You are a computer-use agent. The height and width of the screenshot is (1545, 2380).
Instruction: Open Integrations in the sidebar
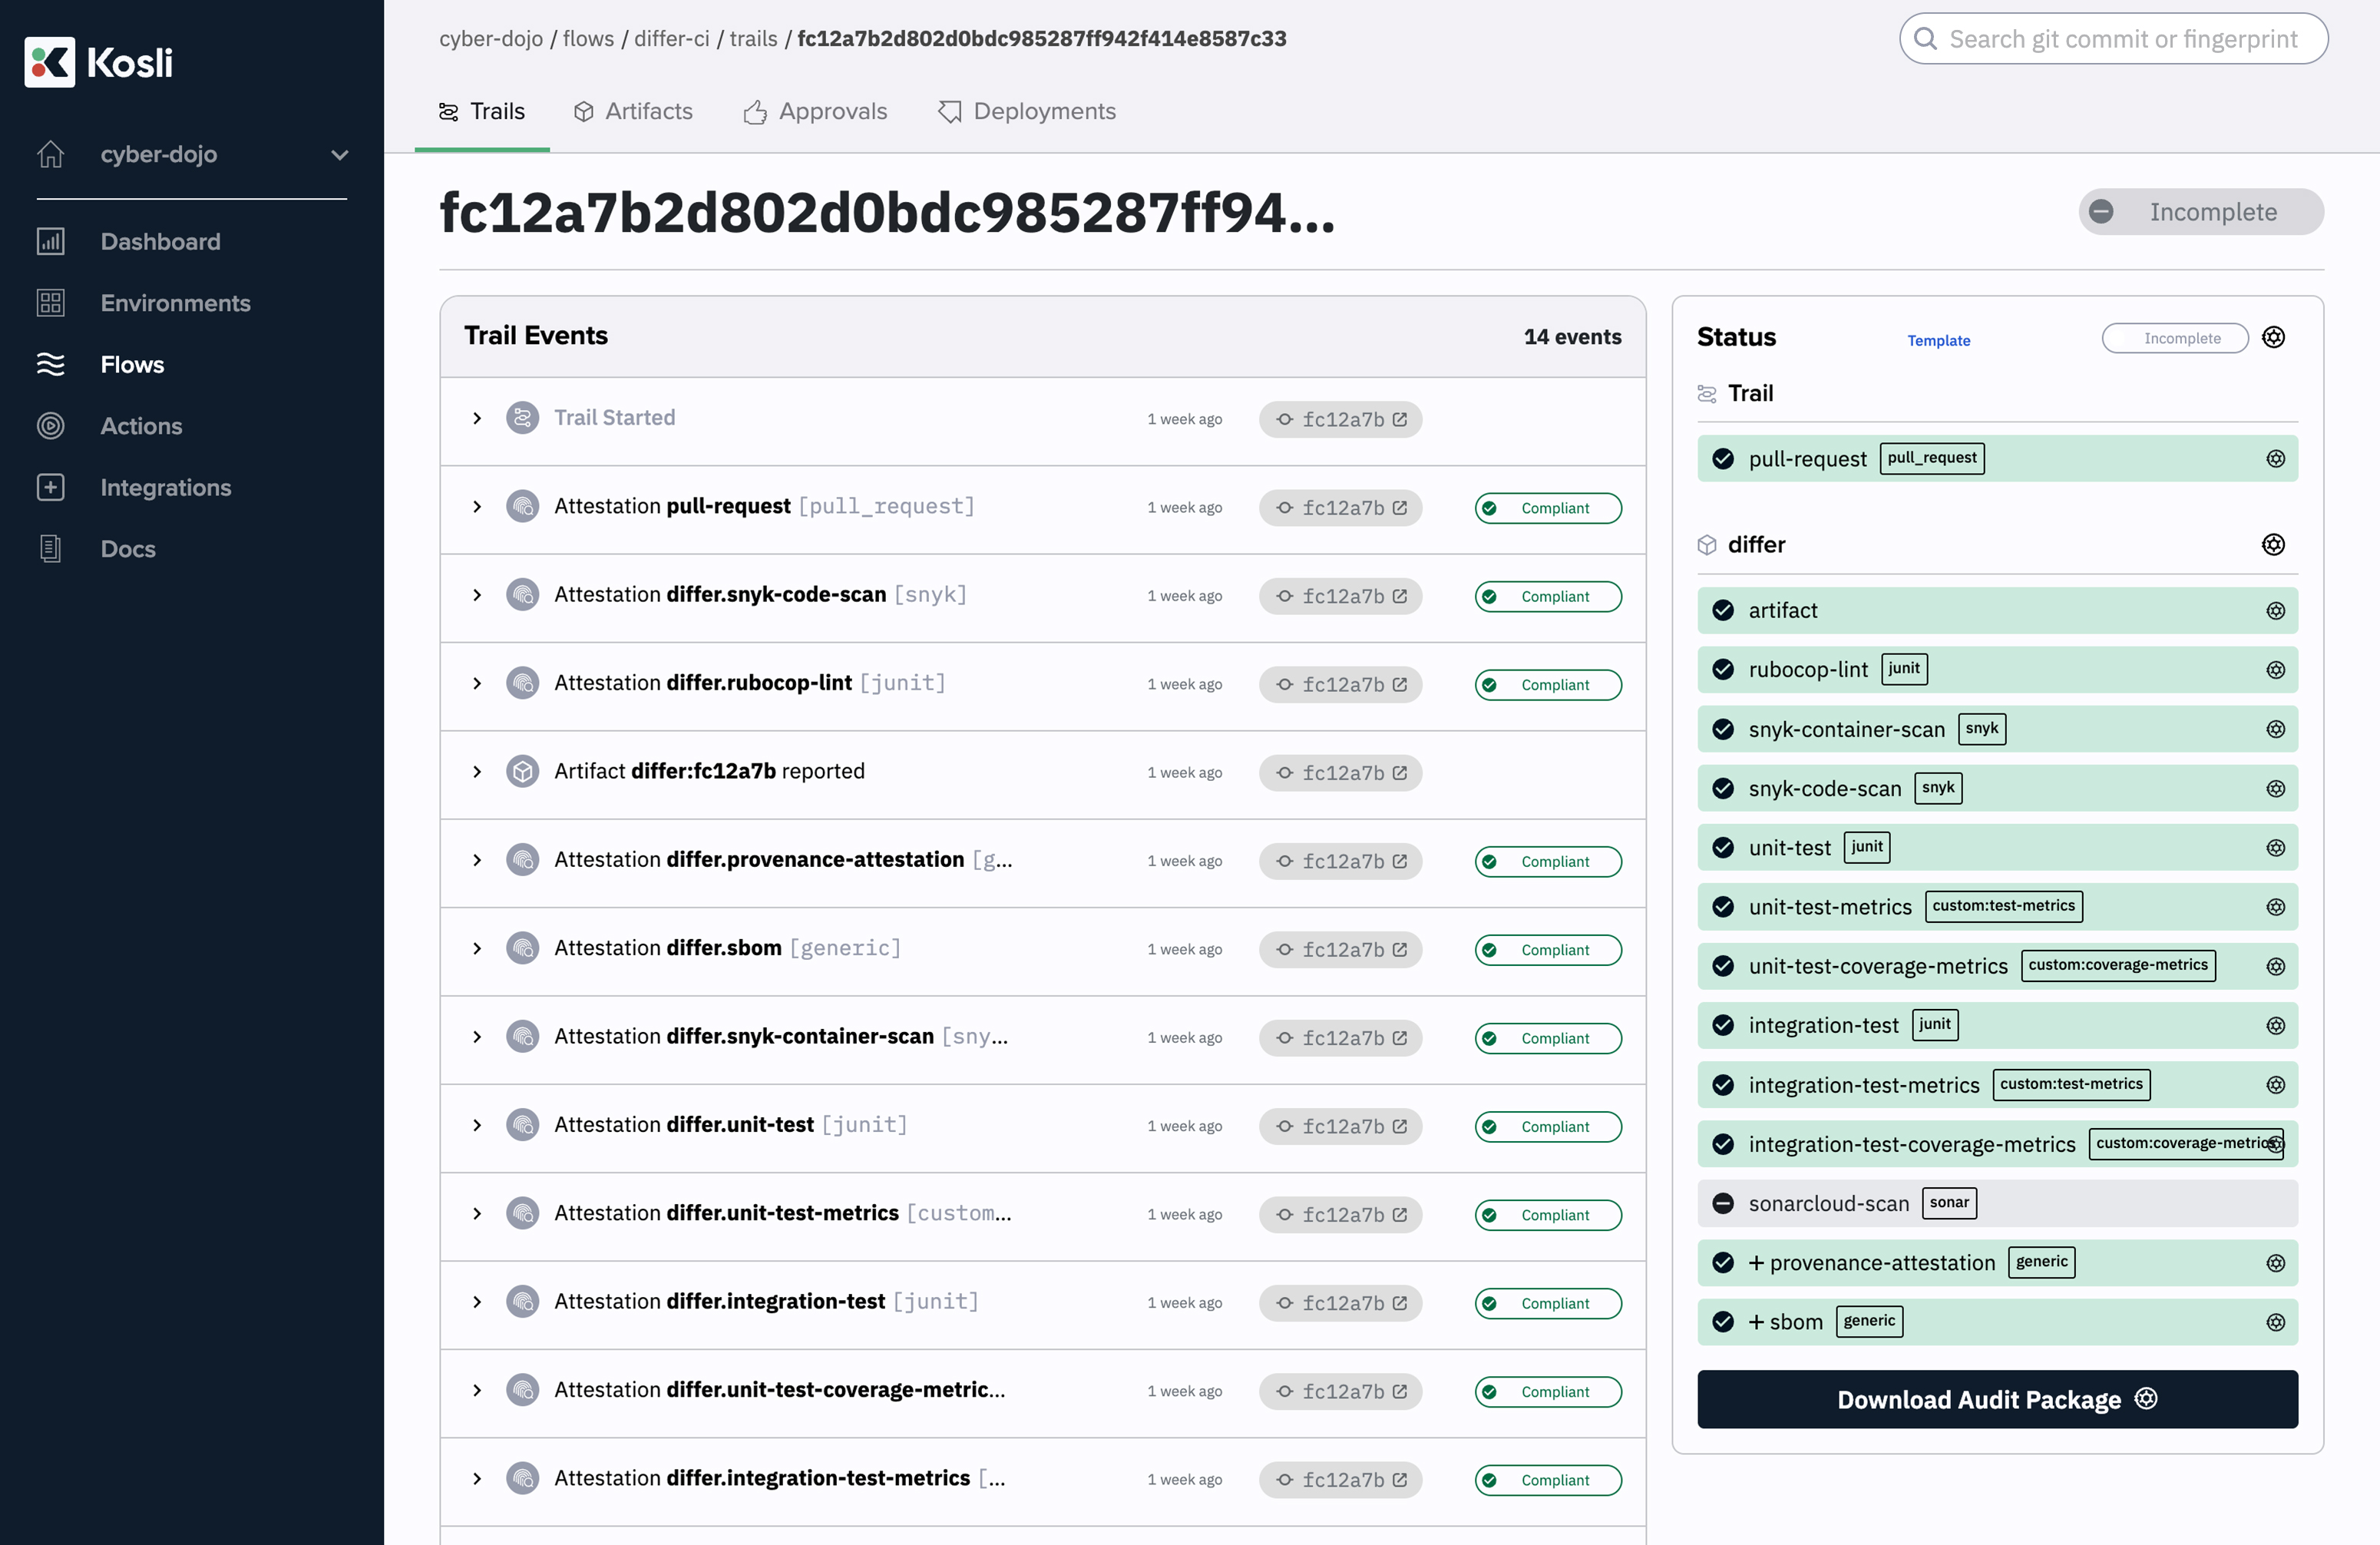pyautogui.click(x=165, y=488)
